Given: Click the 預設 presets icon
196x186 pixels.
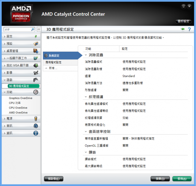Looking at the screenshot, I should tap(36, 44).
